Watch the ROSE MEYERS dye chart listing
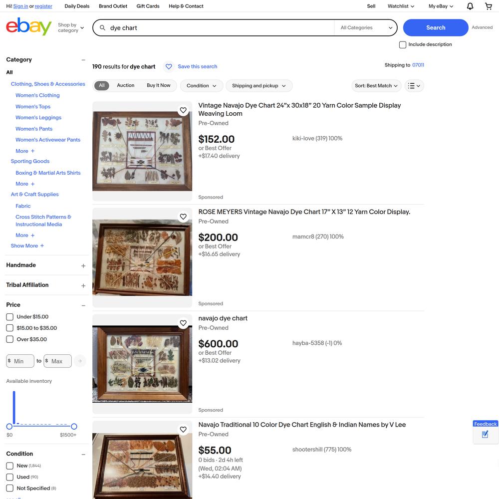Viewport: 499px width, 499px height. click(x=183, y=217)
